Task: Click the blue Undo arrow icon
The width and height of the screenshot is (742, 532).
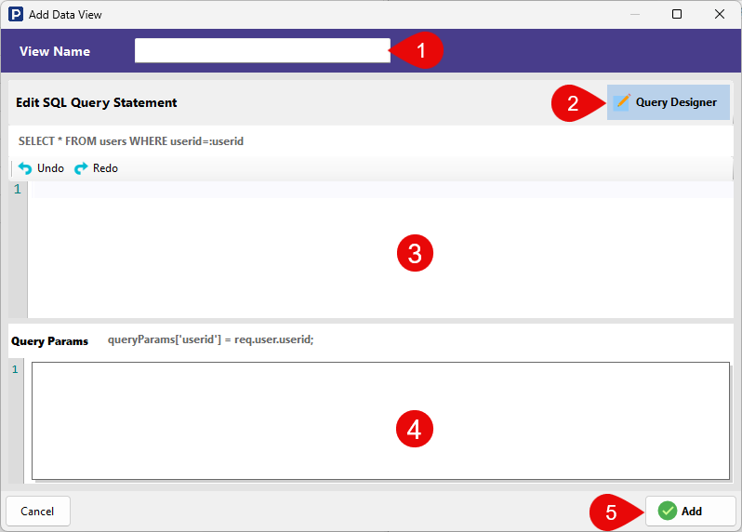Action: 24,168
